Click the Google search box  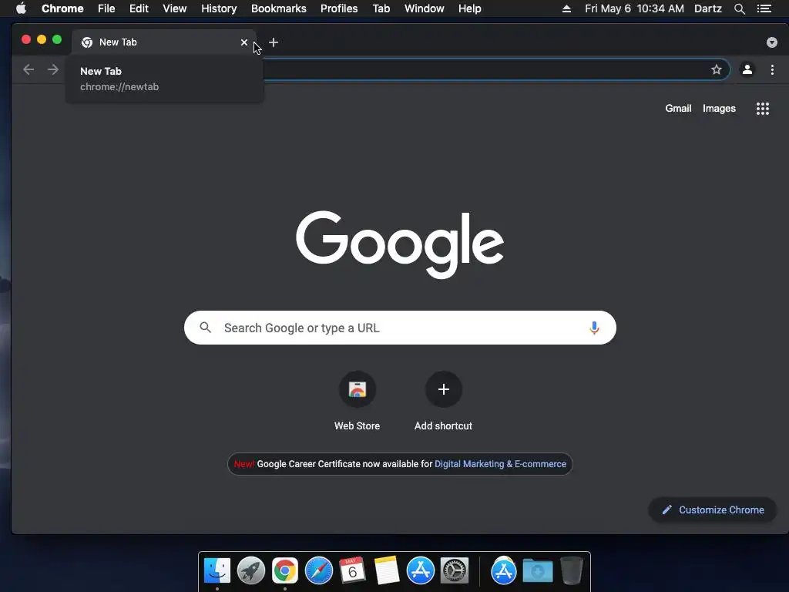[400, 328]
